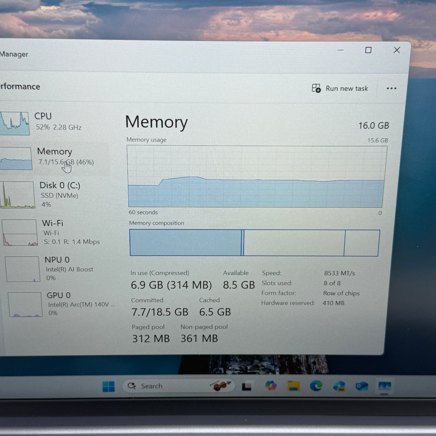This screenshot has width=436, height=436.
Task: Switch to the Performance section
Action: pyautogui.click(x=20, y=87)
